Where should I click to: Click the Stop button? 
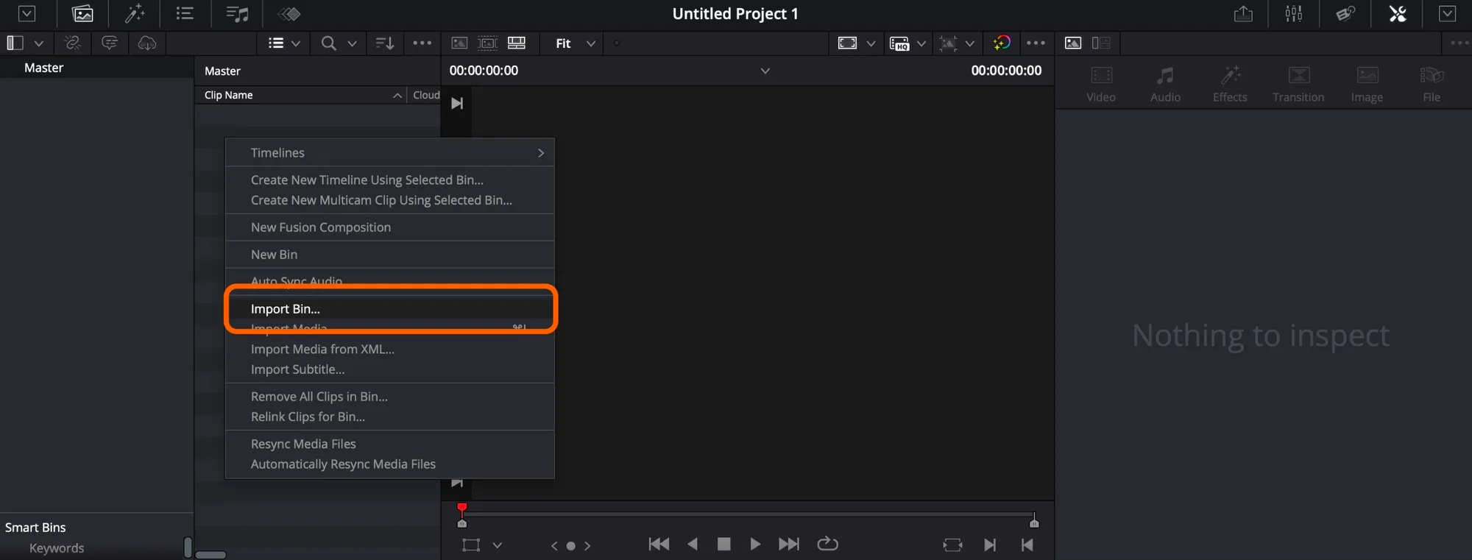pyautogui.click(x=724, y=544)
